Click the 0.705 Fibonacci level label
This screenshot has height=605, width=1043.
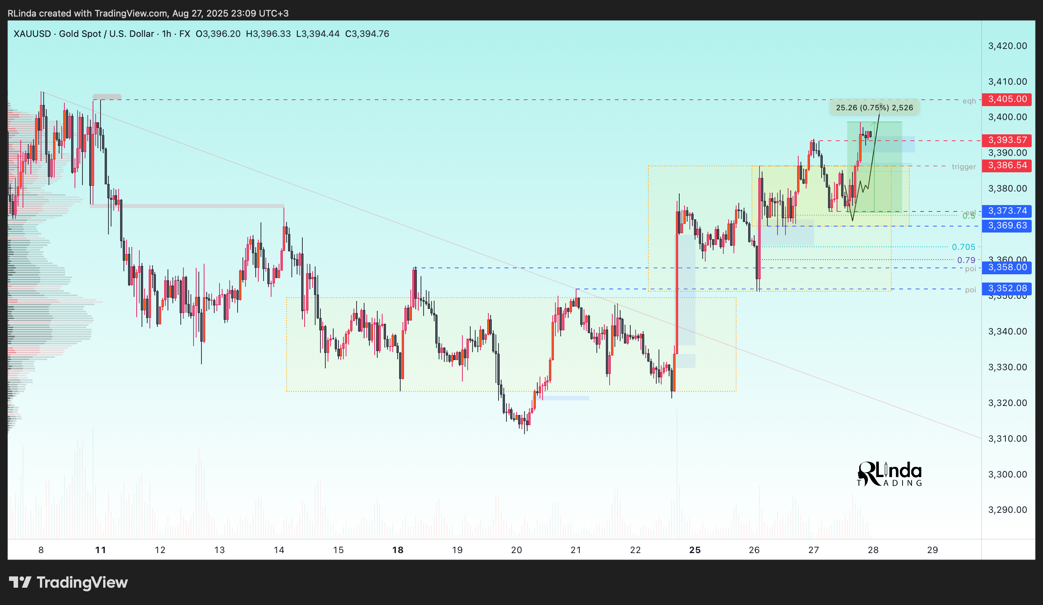coord(964,247)
